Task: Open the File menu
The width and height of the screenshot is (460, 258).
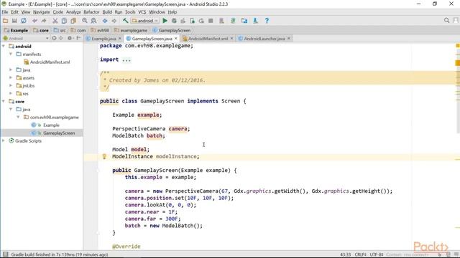Action: [x=5, y=12]
